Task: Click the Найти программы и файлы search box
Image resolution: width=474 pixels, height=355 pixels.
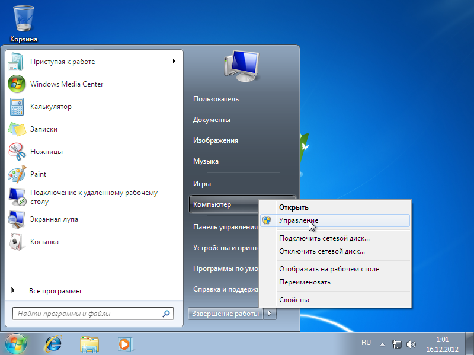Action: 93,314
